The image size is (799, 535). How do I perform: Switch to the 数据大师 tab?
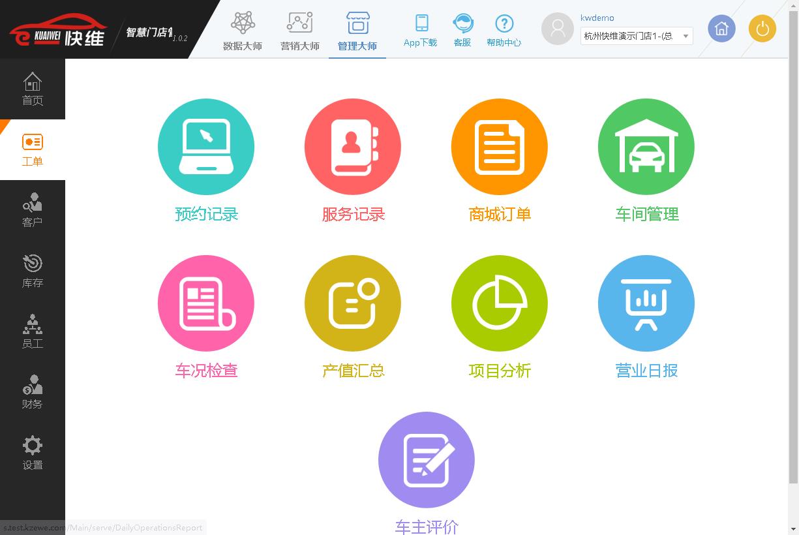243,31
